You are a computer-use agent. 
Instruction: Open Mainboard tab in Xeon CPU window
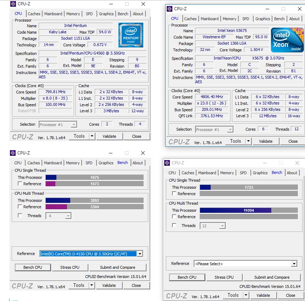pyautogui.click(x=210, y=19)
